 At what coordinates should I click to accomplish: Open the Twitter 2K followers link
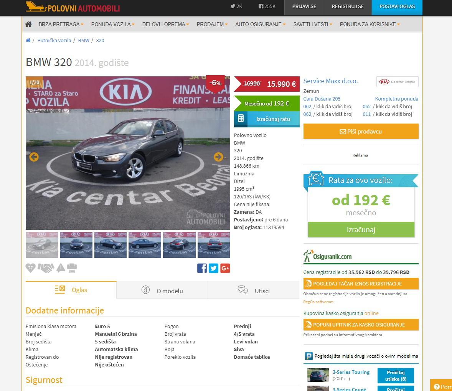point(236,7)
